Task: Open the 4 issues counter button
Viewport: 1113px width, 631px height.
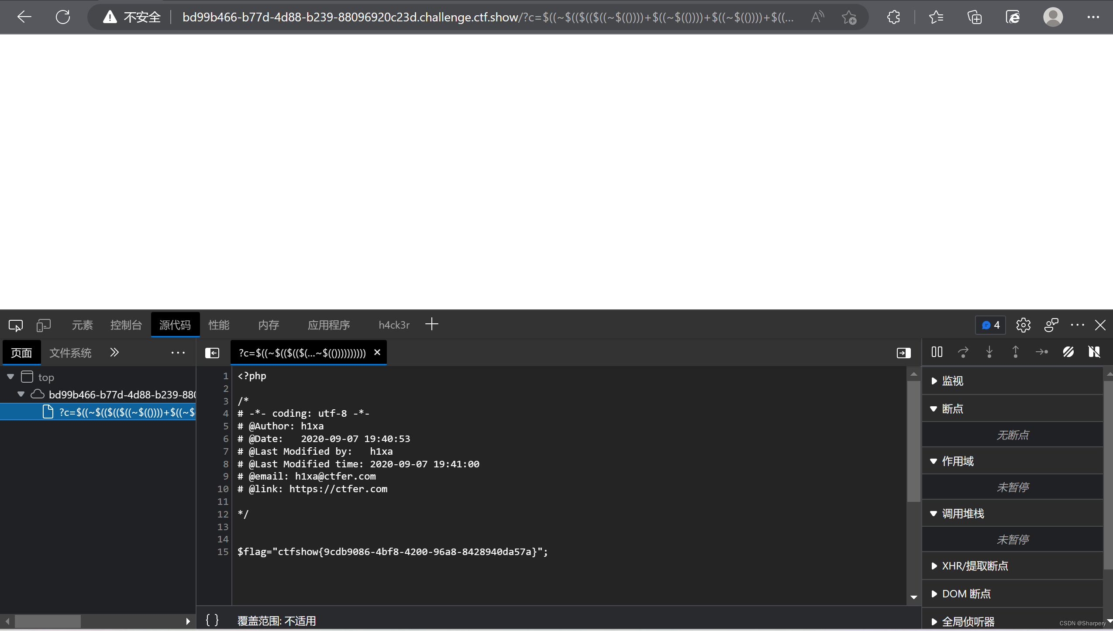Action: [990, 325]
